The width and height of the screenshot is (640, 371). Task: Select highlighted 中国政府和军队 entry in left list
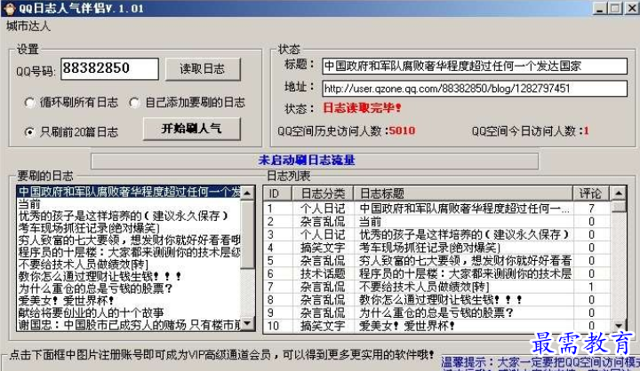click(129, 192)
